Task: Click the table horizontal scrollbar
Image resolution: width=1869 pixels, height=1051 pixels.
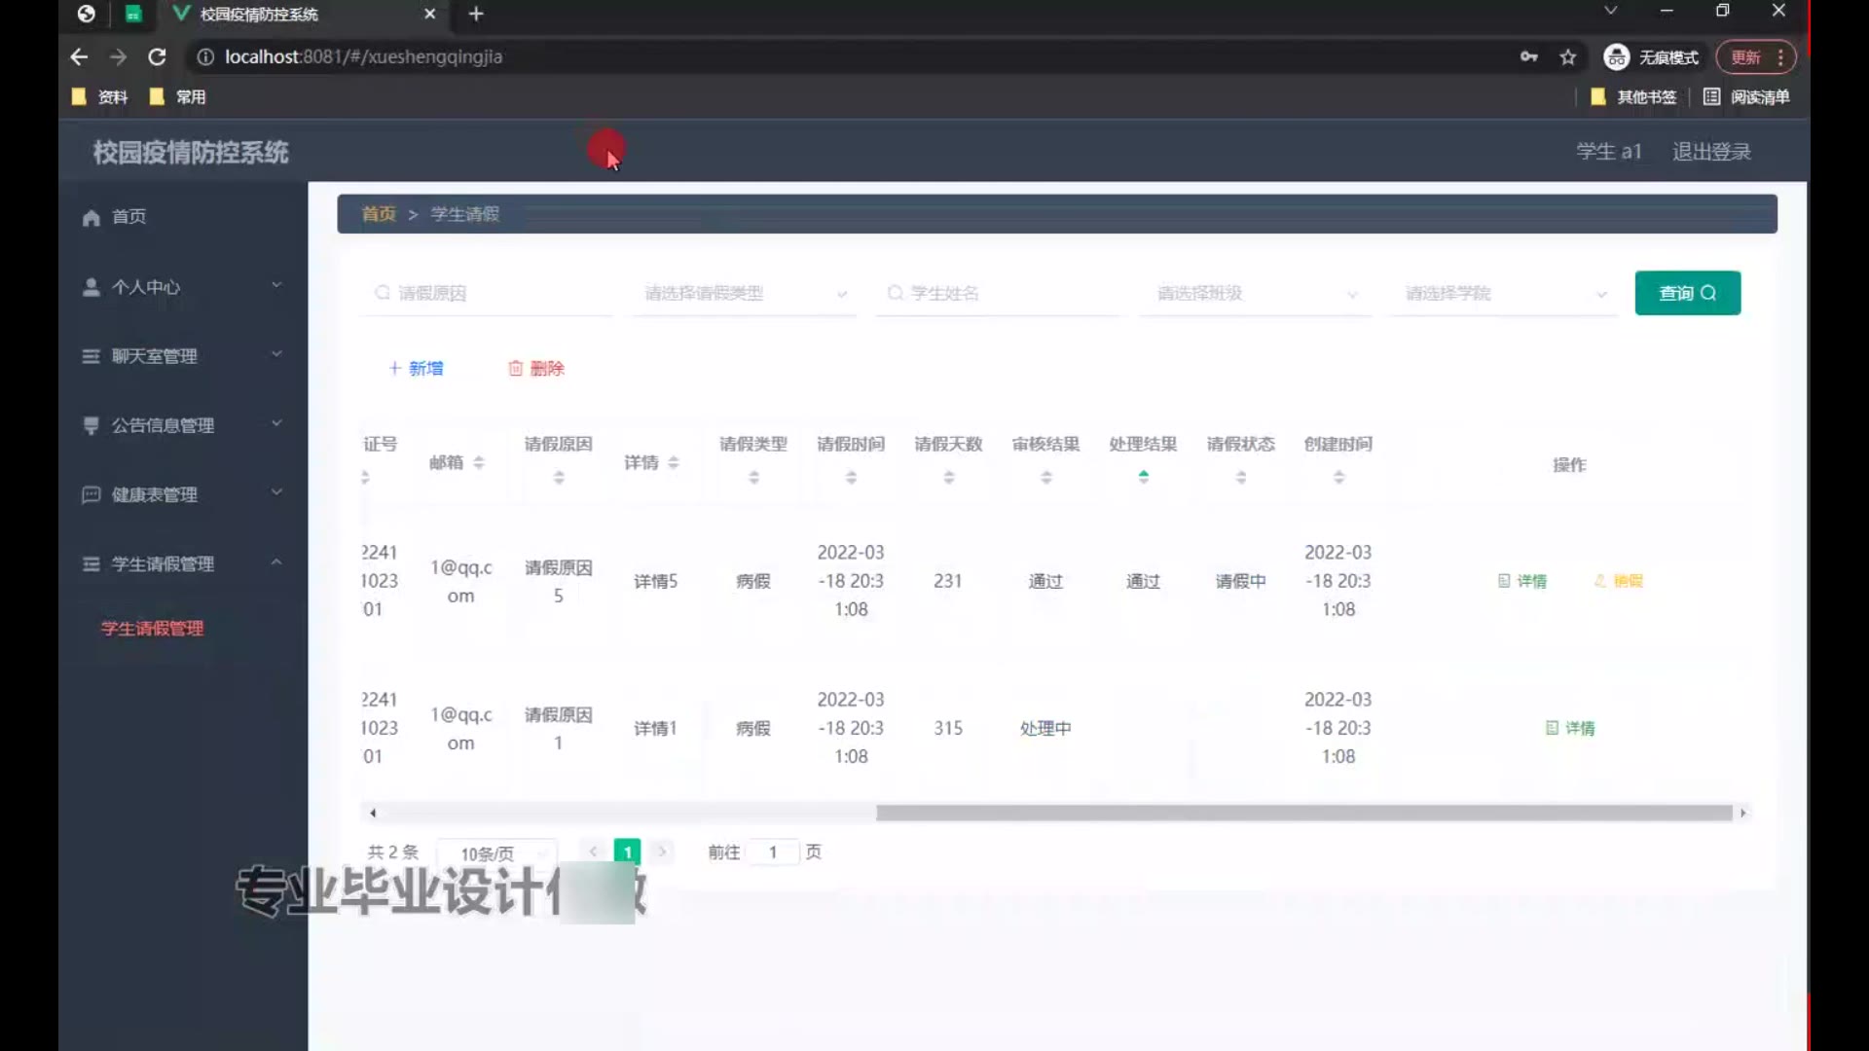Action: [1303, 813]
